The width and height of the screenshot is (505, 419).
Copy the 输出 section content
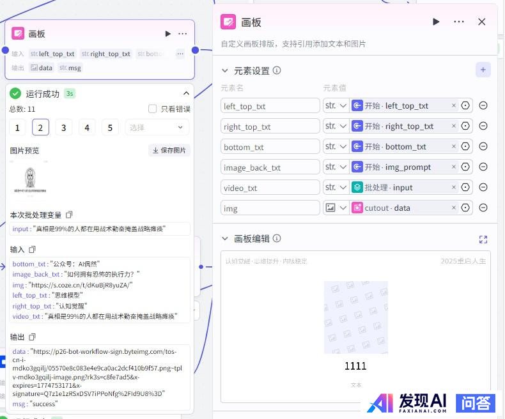[x=32, y=337]
